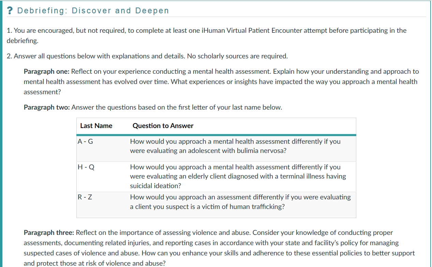Select the "Last Name" column header

point(96,126)
